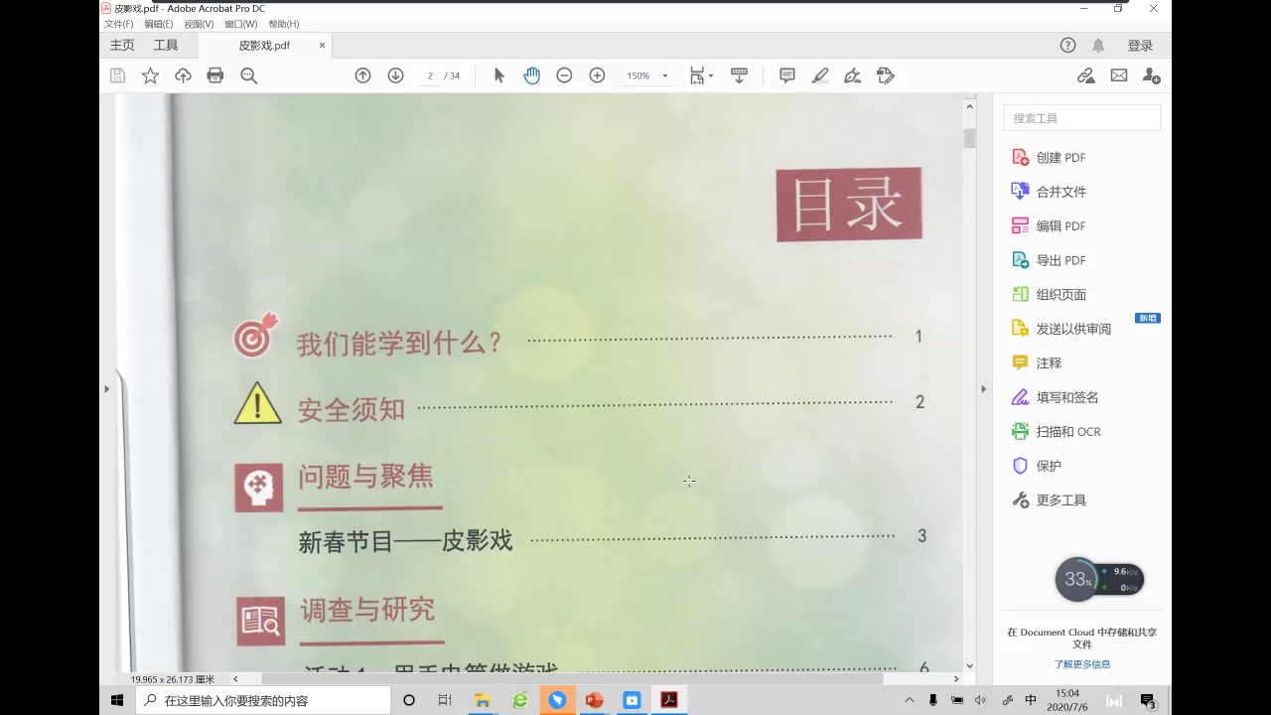Viewport: 1271px width, 715px height.
Task: Launch the 导出 PDF tool
Action: click(1060, 259)
